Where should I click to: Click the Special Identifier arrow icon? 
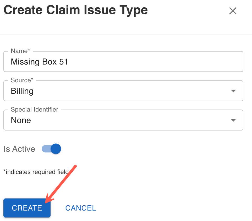[x=233, y=120]
